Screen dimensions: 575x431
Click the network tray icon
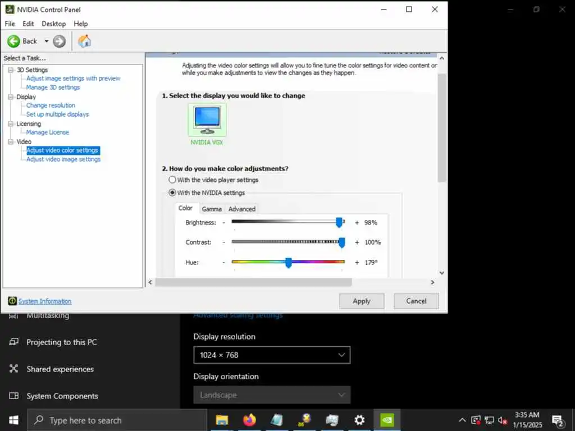[x=489, y=420]
